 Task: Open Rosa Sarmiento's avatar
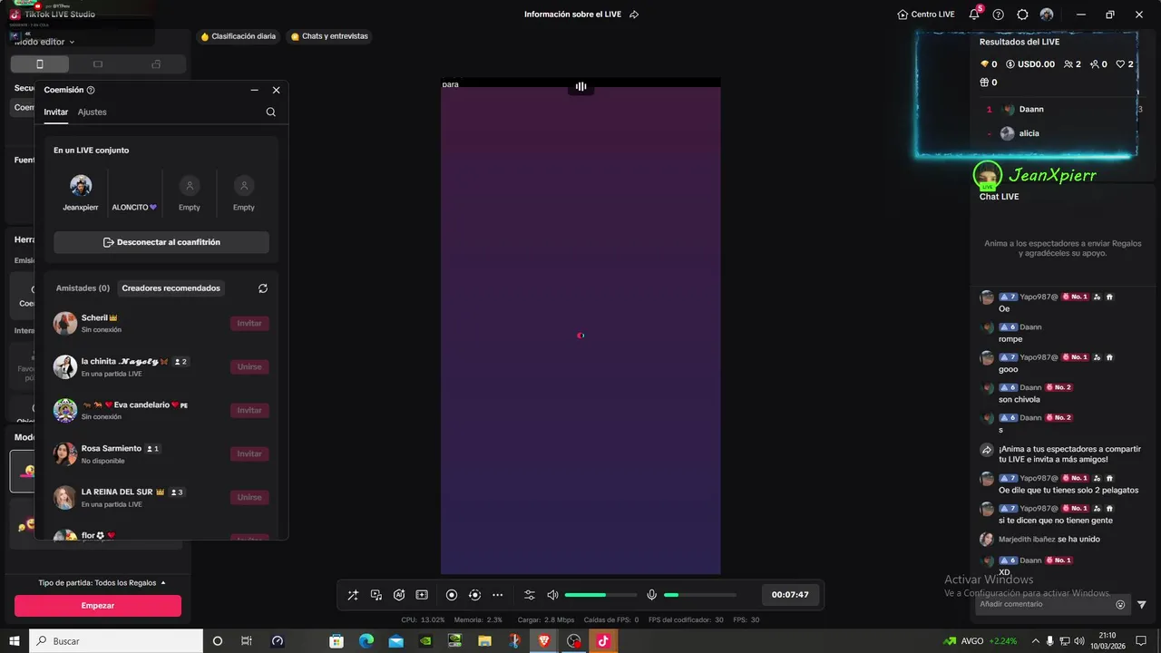(65, 454)
